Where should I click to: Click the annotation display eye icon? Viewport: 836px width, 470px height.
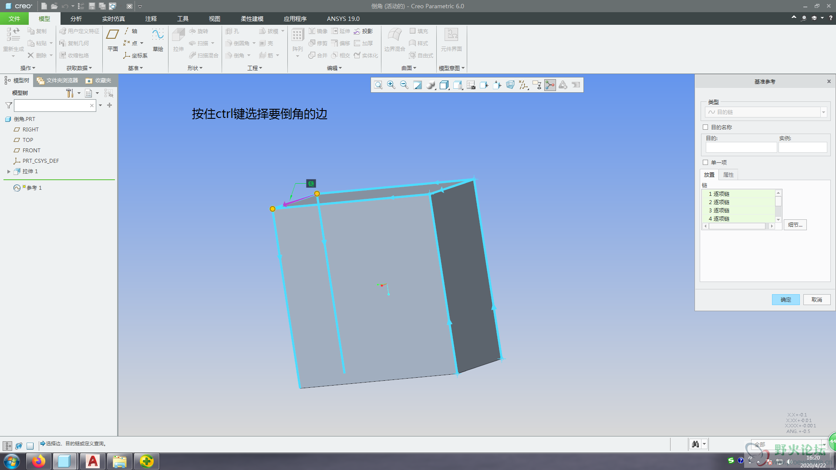coord(537,85)
